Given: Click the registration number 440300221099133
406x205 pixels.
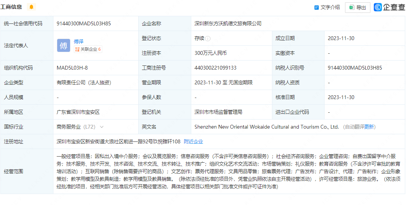Looking at the screenshot, I should [x=215, y=68].
